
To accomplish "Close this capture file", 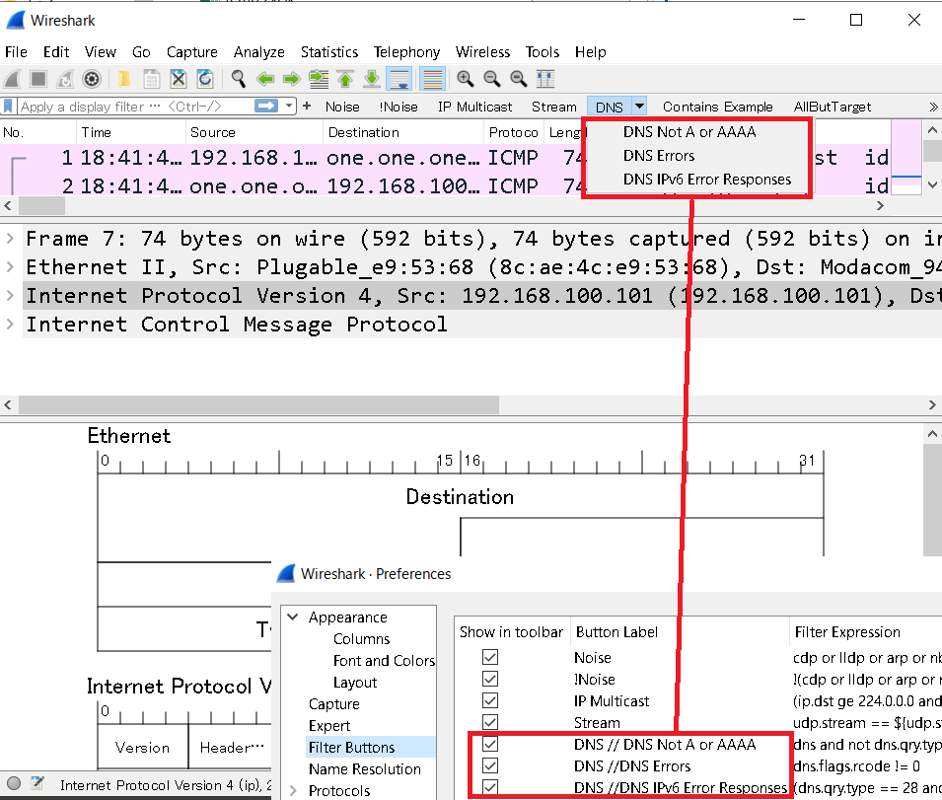I will point(179,79).
